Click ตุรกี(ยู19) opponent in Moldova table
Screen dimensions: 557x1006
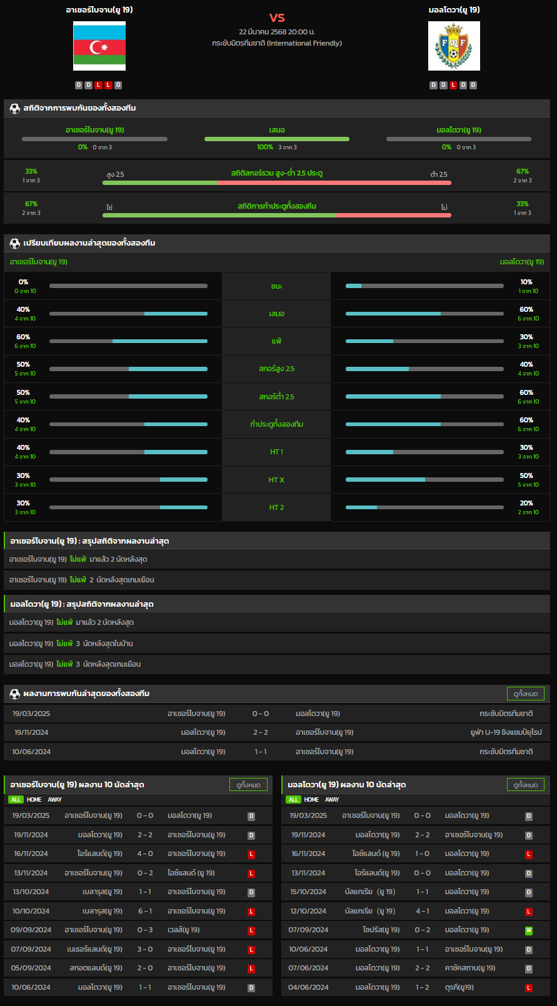tap(459, 988)
